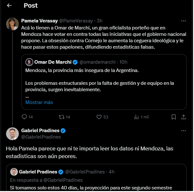194x192 pixels.
Task: Go back using the arrow icon
Action: [9, 5]
